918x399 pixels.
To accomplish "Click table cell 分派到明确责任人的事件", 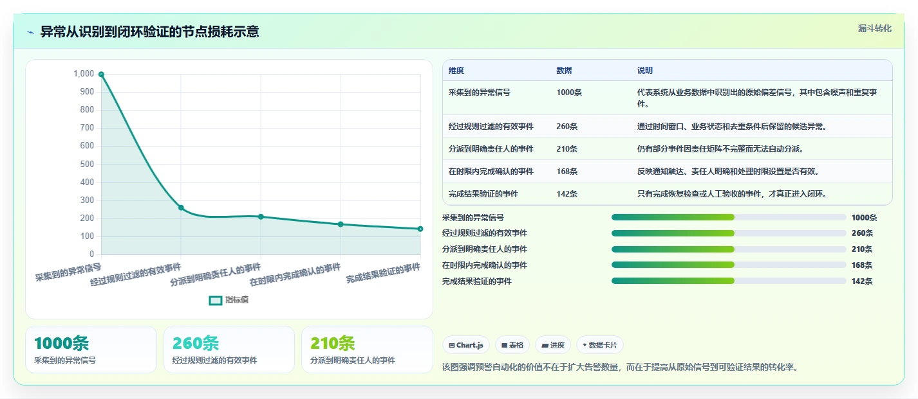I will [491, 149].
